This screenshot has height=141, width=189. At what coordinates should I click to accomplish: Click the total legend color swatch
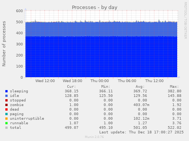coord(6,128)
